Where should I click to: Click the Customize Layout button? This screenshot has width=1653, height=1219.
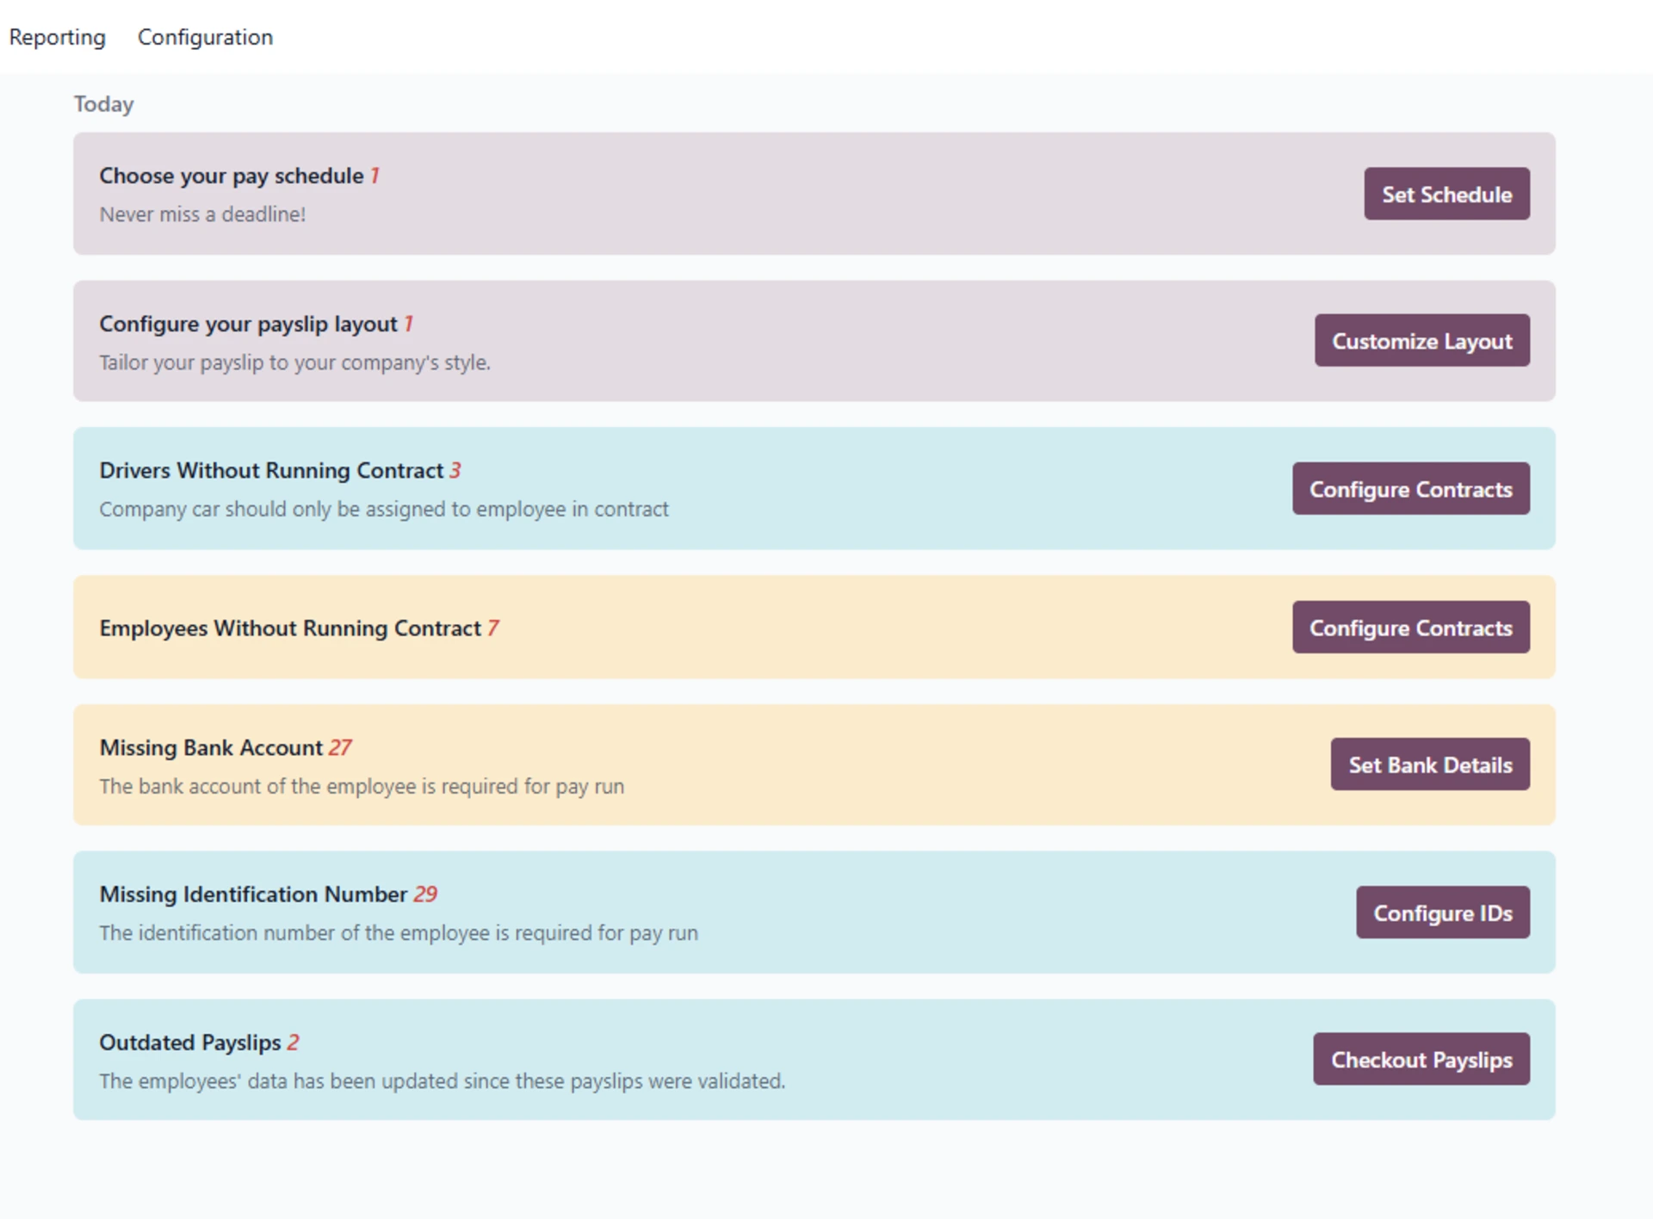point(1421,340)
